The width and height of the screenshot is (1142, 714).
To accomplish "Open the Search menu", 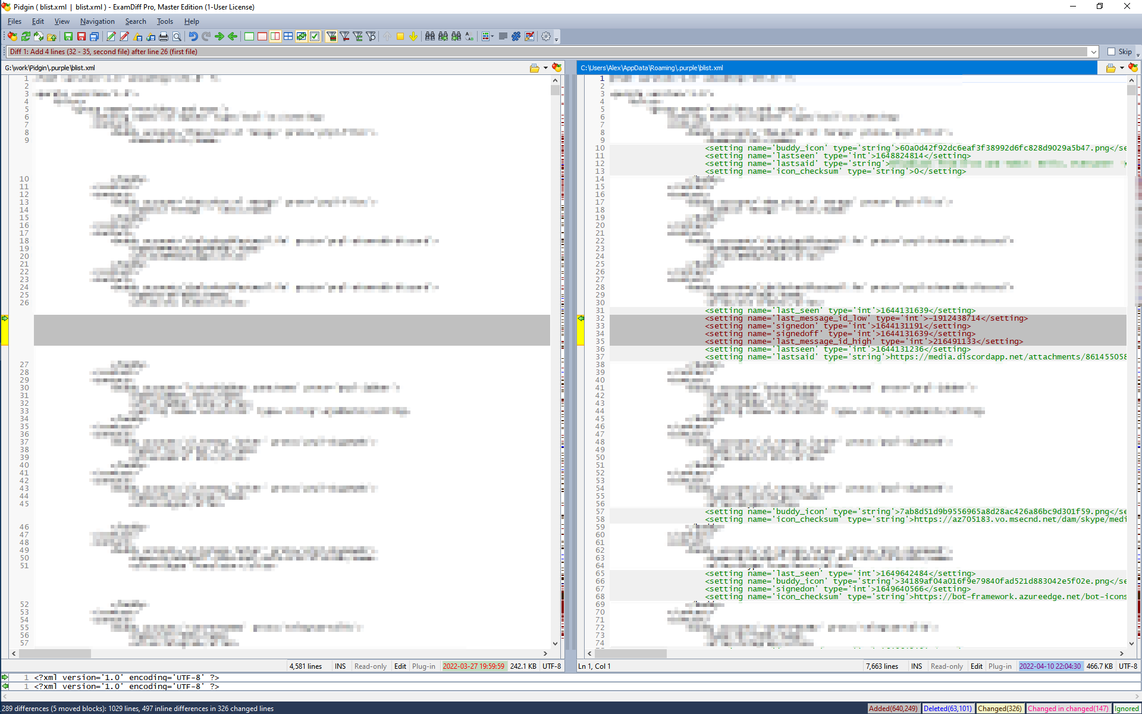I will point(136,21).
